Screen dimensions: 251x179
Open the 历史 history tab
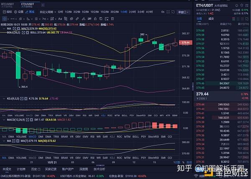tap(36, 169)
